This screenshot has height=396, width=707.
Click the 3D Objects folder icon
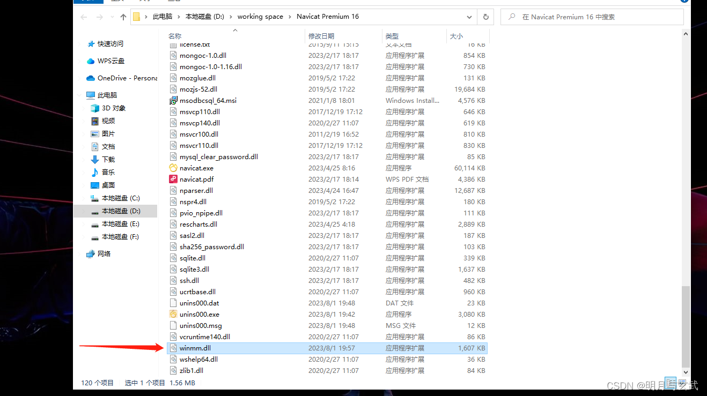point(95,108)
